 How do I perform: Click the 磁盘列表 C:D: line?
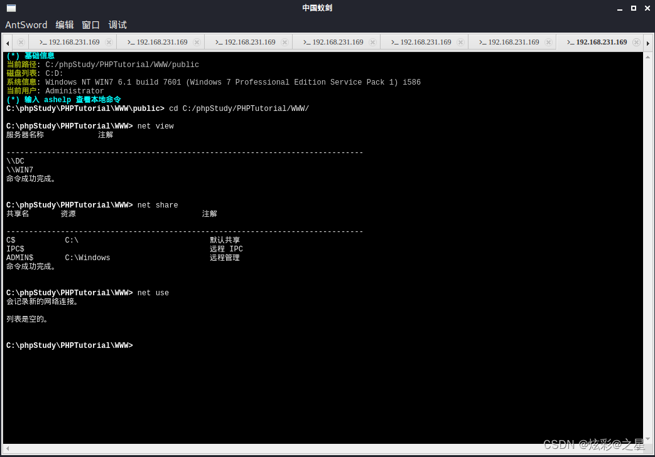pos(35,73)
